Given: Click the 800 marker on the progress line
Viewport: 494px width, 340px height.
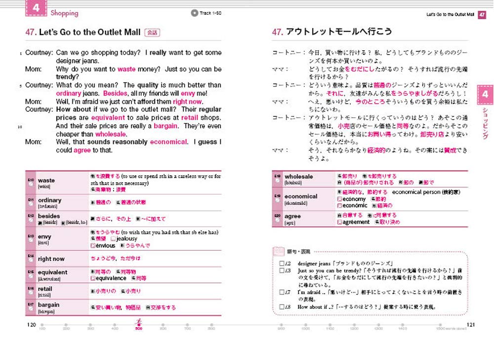Looking at the screenshot, I should [x=211, y=325].
